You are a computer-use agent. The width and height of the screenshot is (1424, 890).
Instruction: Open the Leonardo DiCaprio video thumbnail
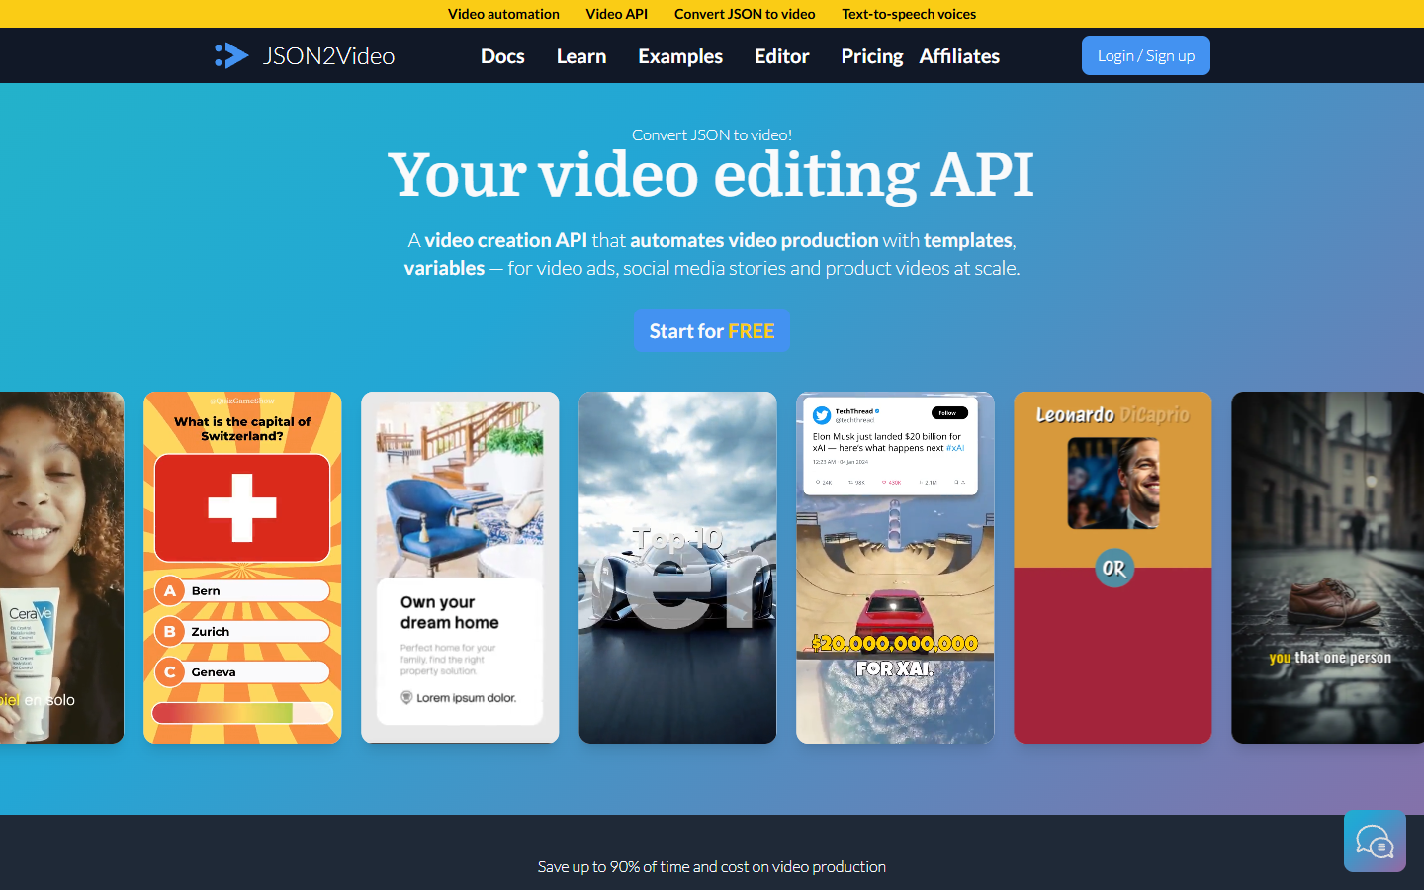click(1112, 568)
